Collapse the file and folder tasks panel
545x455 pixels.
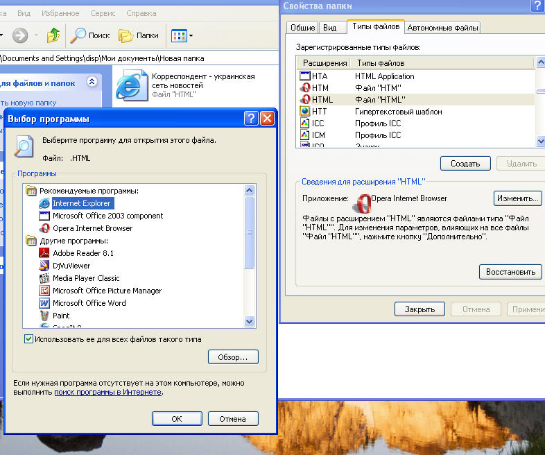(x=92, y=82)
